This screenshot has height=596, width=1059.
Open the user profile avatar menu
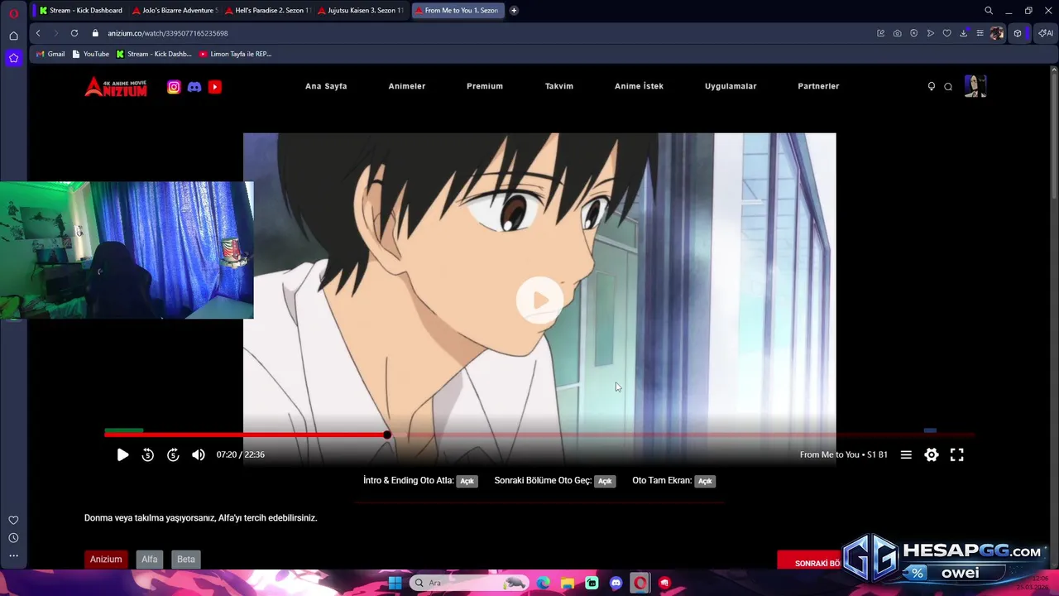coord(975,86)
